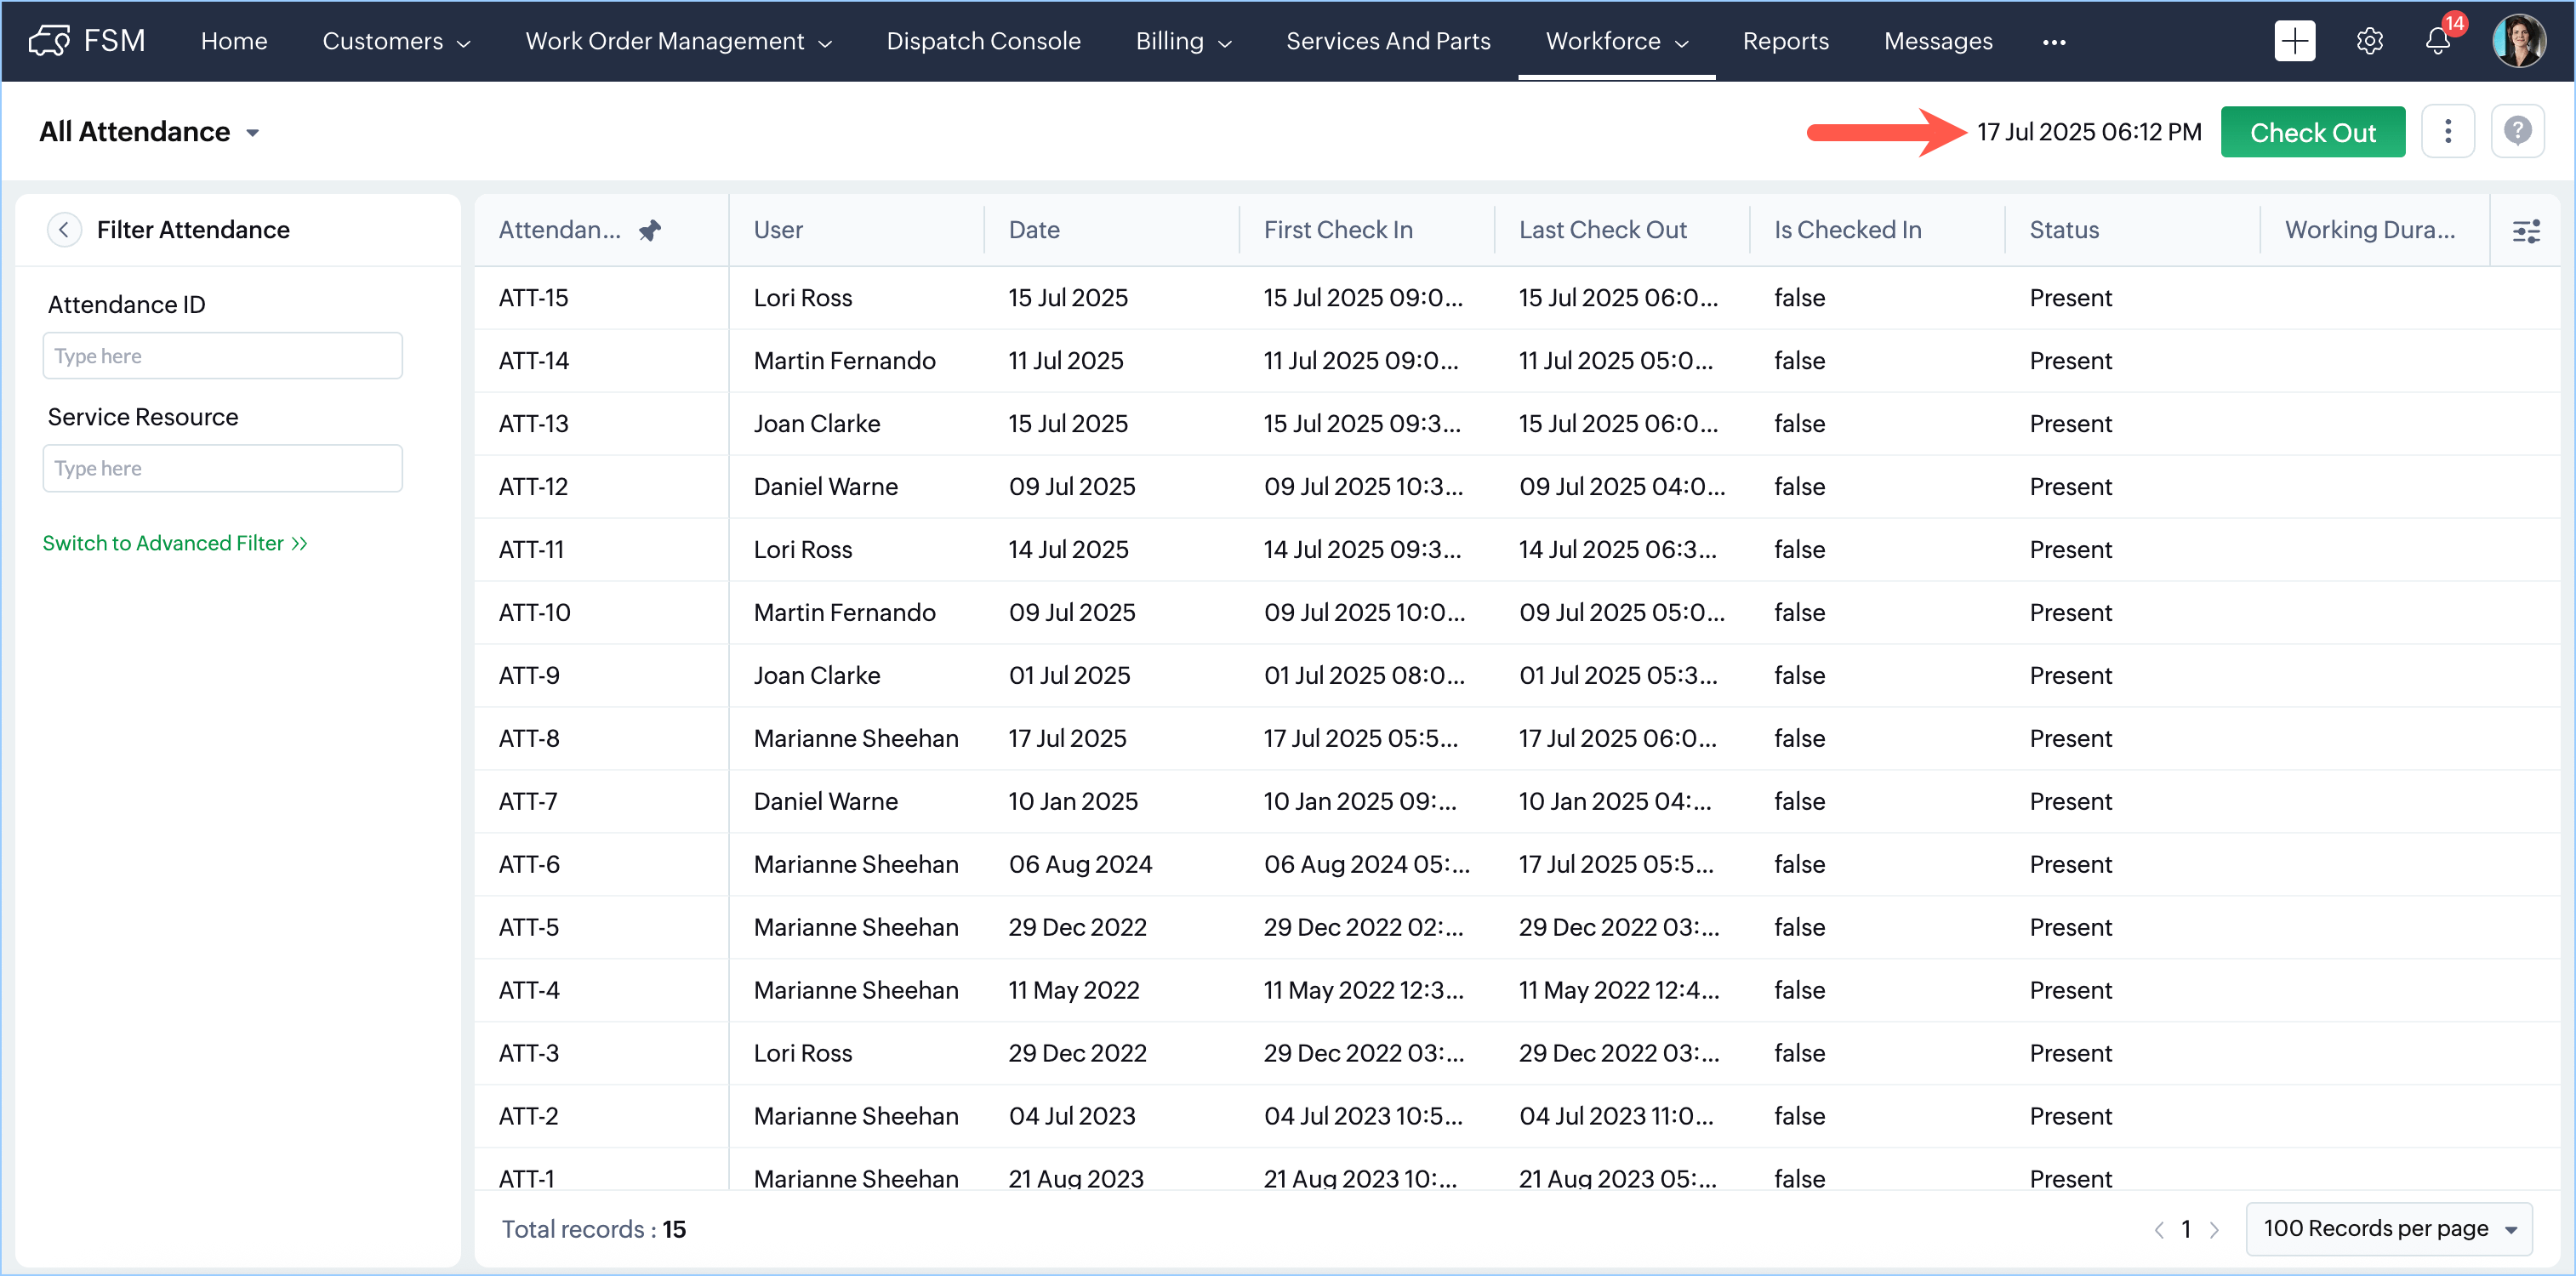Screen dimensions: 2576x1276
Task: Click the green Check Out button
Action: pyautogui.click(x=2312, y=132)
